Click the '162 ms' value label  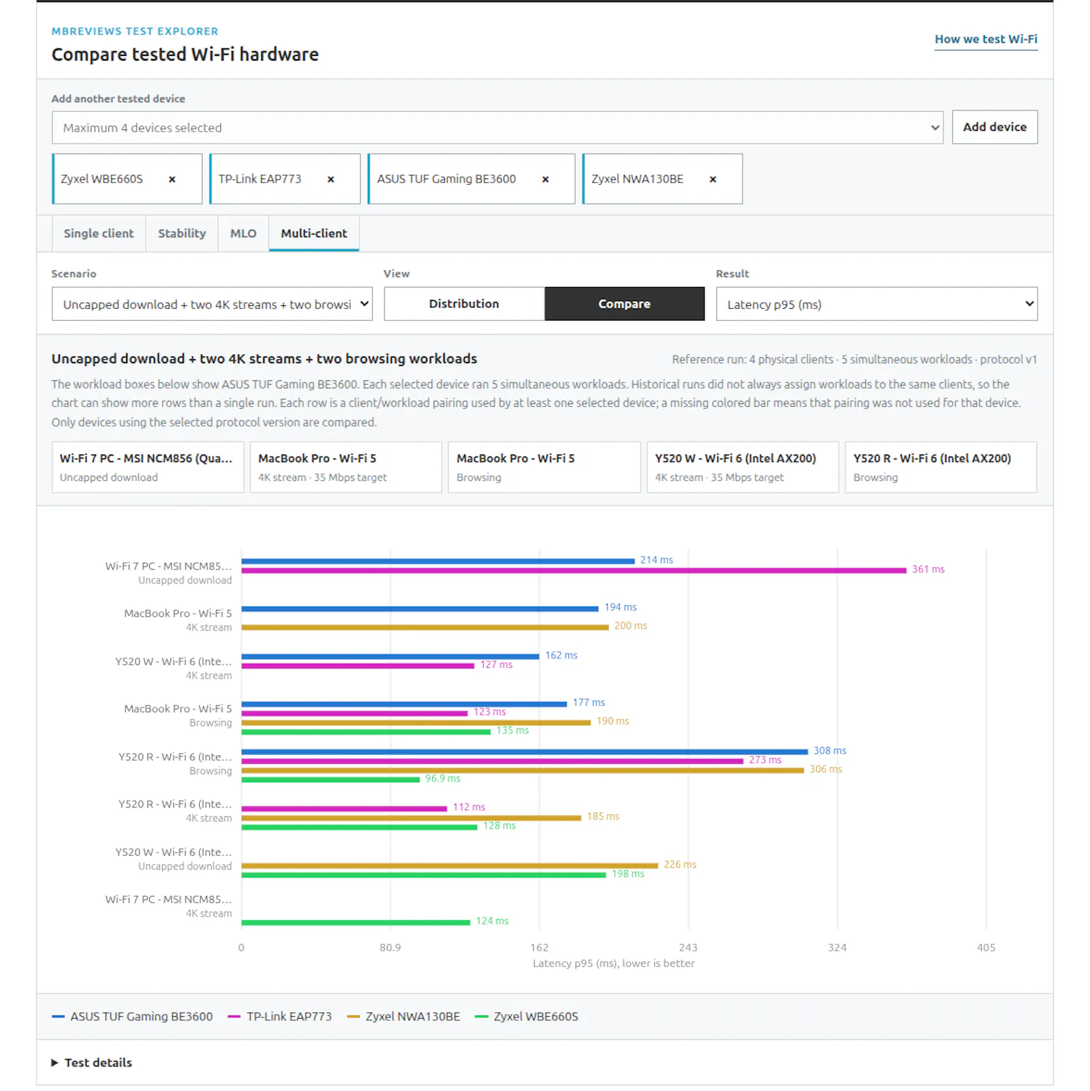click(561, 655)
